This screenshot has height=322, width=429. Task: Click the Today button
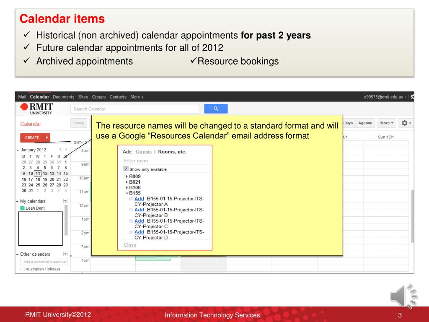[x=79, y=123]
